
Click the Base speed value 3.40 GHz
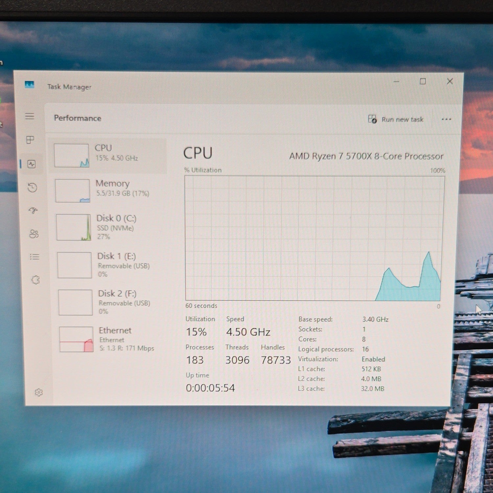(x=375, y=319)
